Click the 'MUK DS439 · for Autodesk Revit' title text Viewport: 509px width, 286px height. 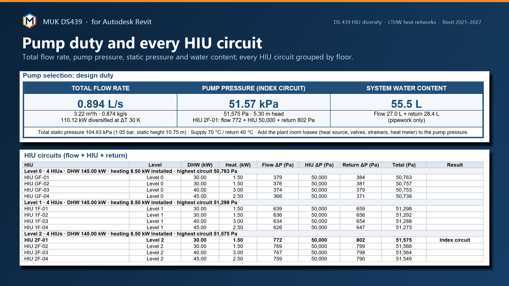(97, 22)
